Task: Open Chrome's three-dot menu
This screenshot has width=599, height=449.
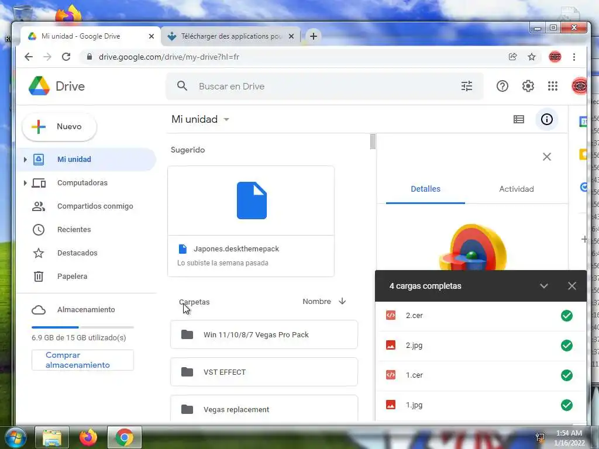Action: click(574, 57)
